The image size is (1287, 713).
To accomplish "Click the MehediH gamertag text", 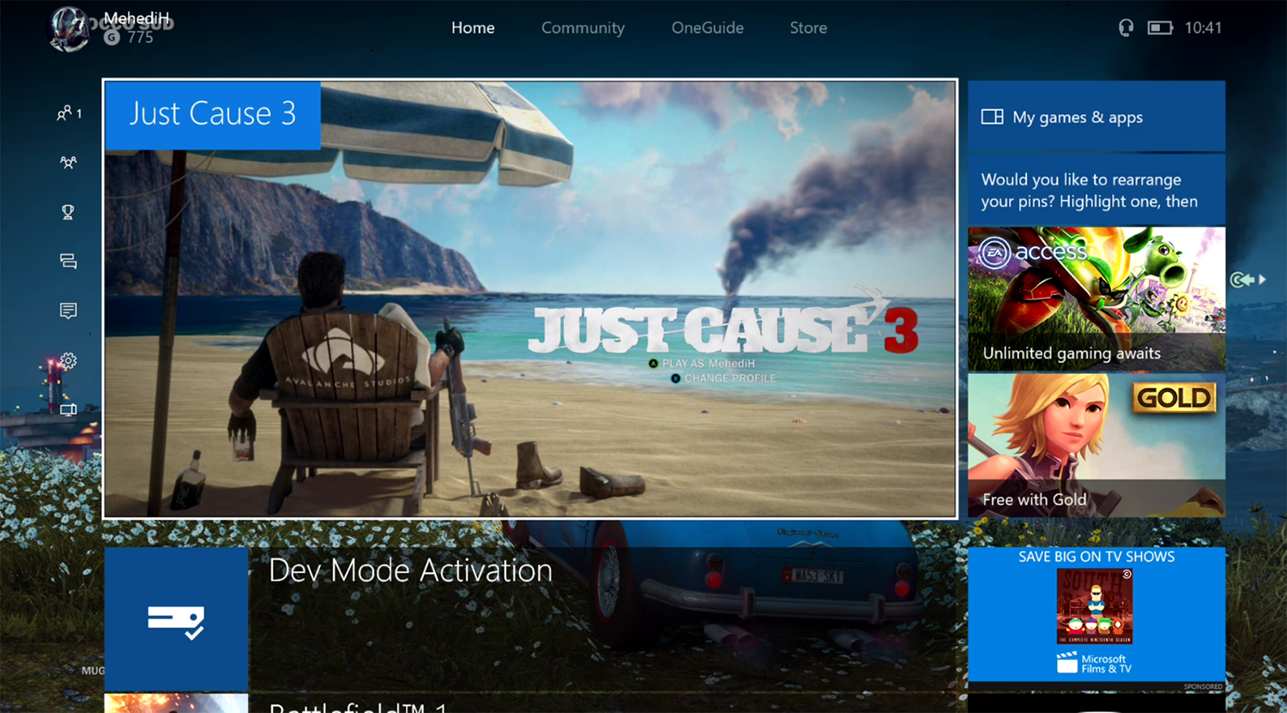I will 136,18.
